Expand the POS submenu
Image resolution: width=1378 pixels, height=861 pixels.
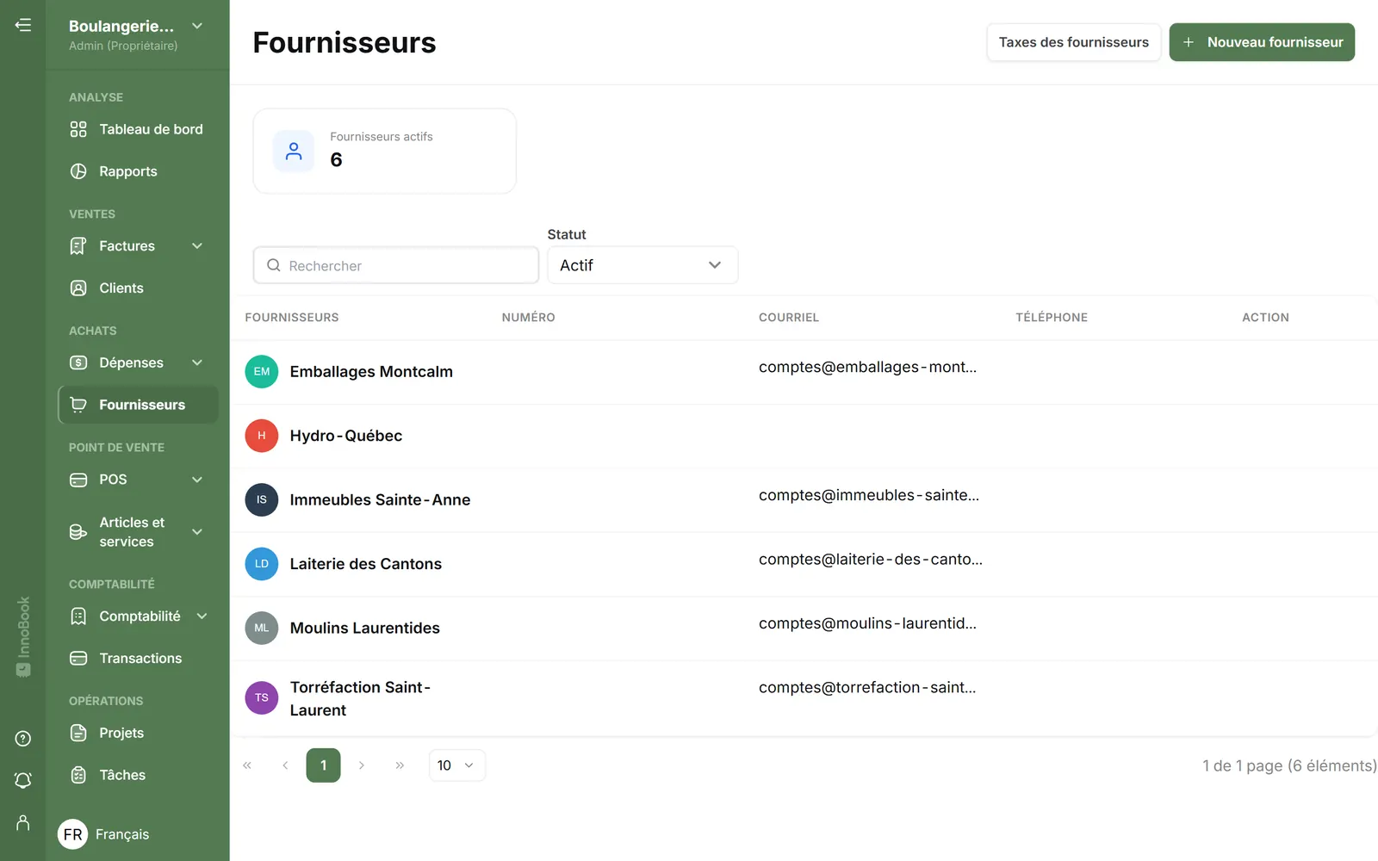click(x=197, y=480)
